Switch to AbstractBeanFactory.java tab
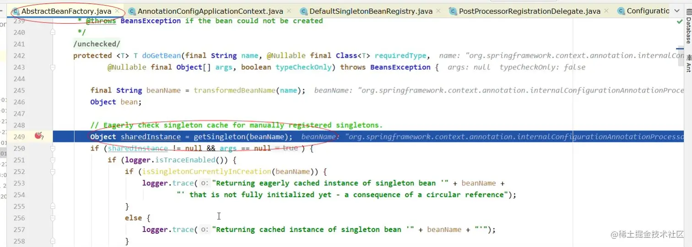The width and height of the screenshot is (692, 247). click(66, 11)
